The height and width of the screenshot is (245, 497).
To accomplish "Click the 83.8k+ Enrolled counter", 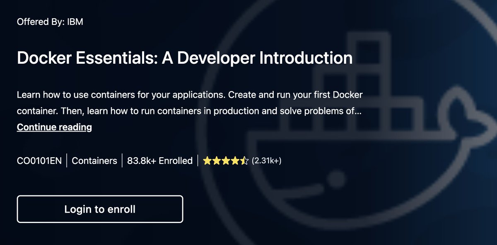I will pos(159,160).
